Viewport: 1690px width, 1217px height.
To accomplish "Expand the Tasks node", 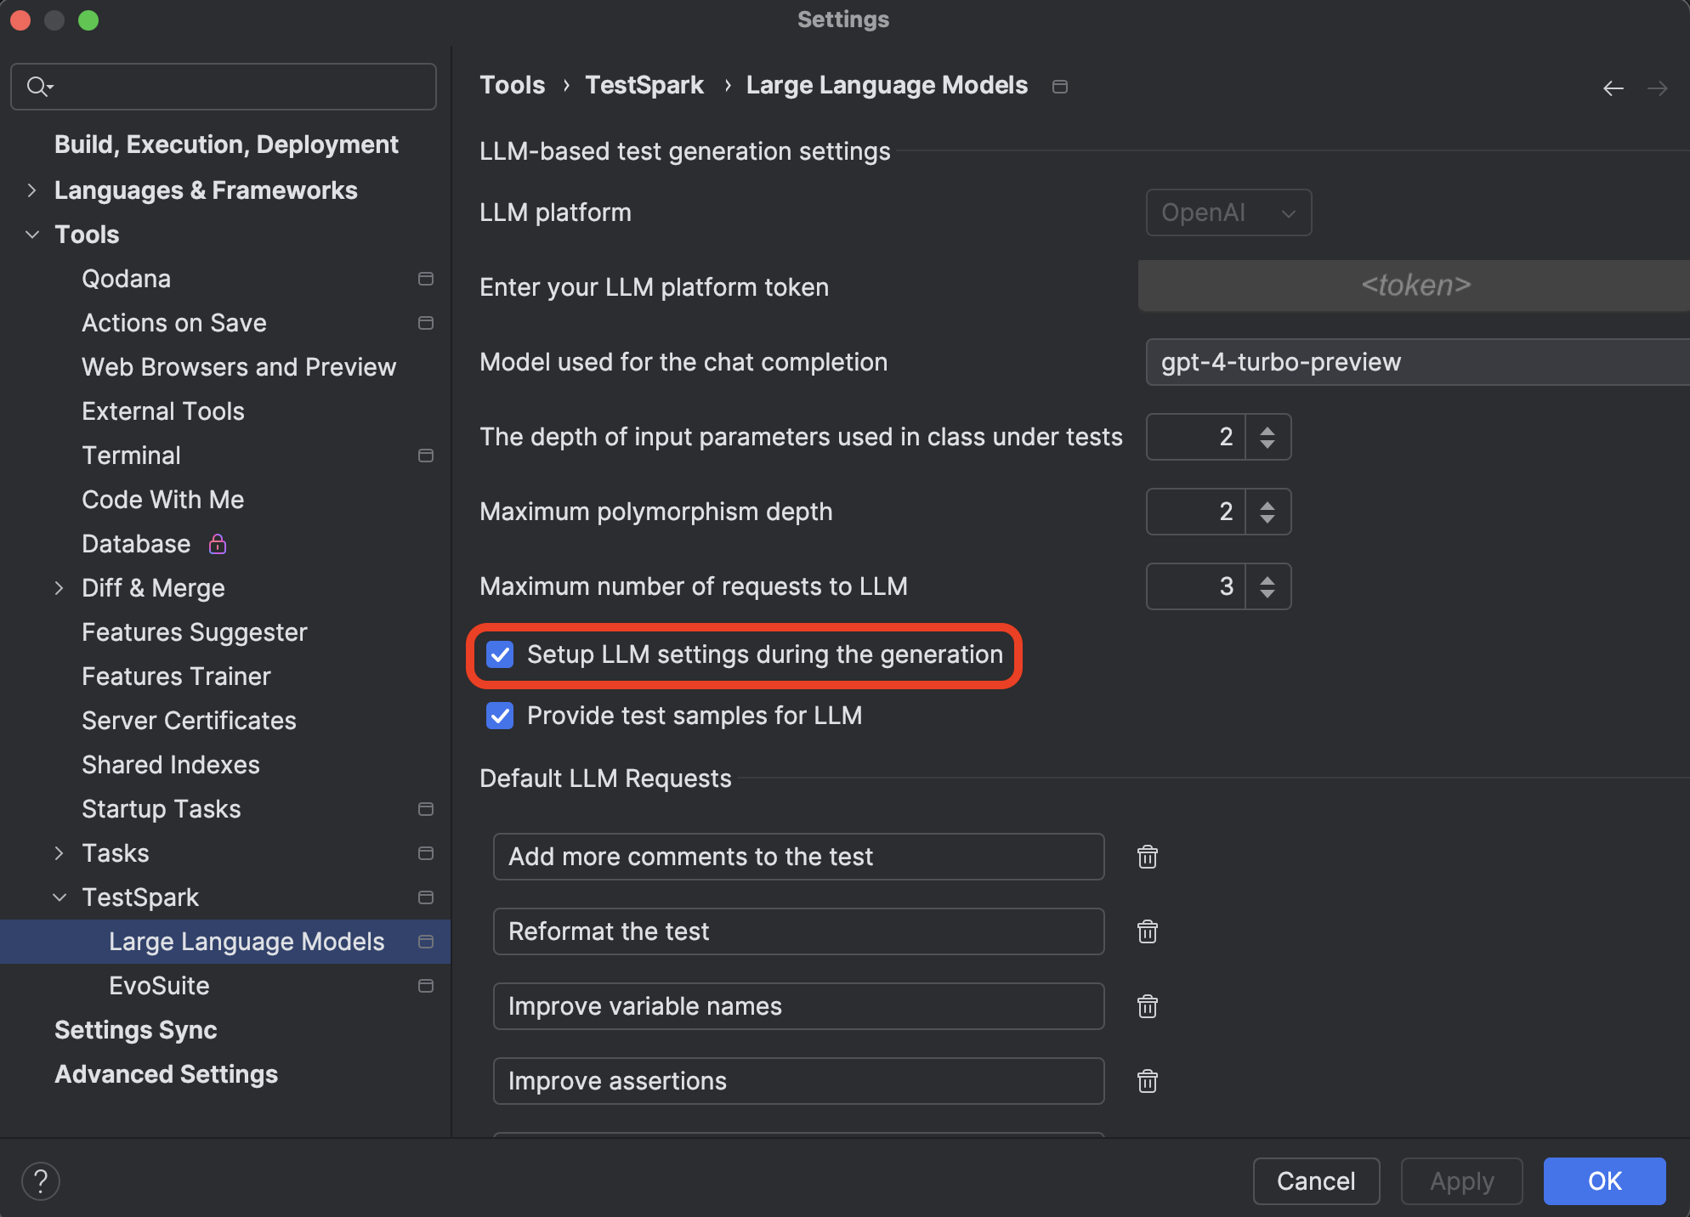I will click(59, 853).
